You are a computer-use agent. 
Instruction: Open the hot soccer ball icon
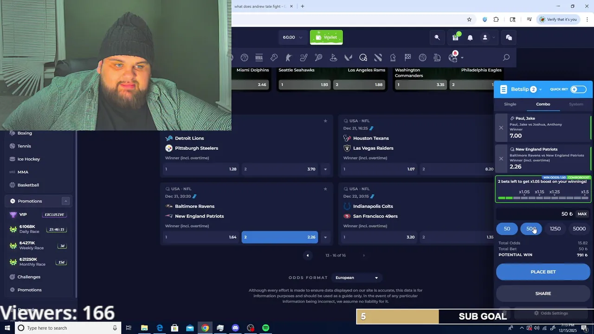(453, 58)
